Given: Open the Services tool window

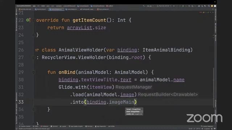Looking at the screenshot, I should [89, 126].
